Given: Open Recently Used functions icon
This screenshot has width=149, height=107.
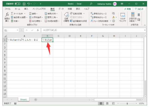Looking at the screenshot, I should pos(12,17).
